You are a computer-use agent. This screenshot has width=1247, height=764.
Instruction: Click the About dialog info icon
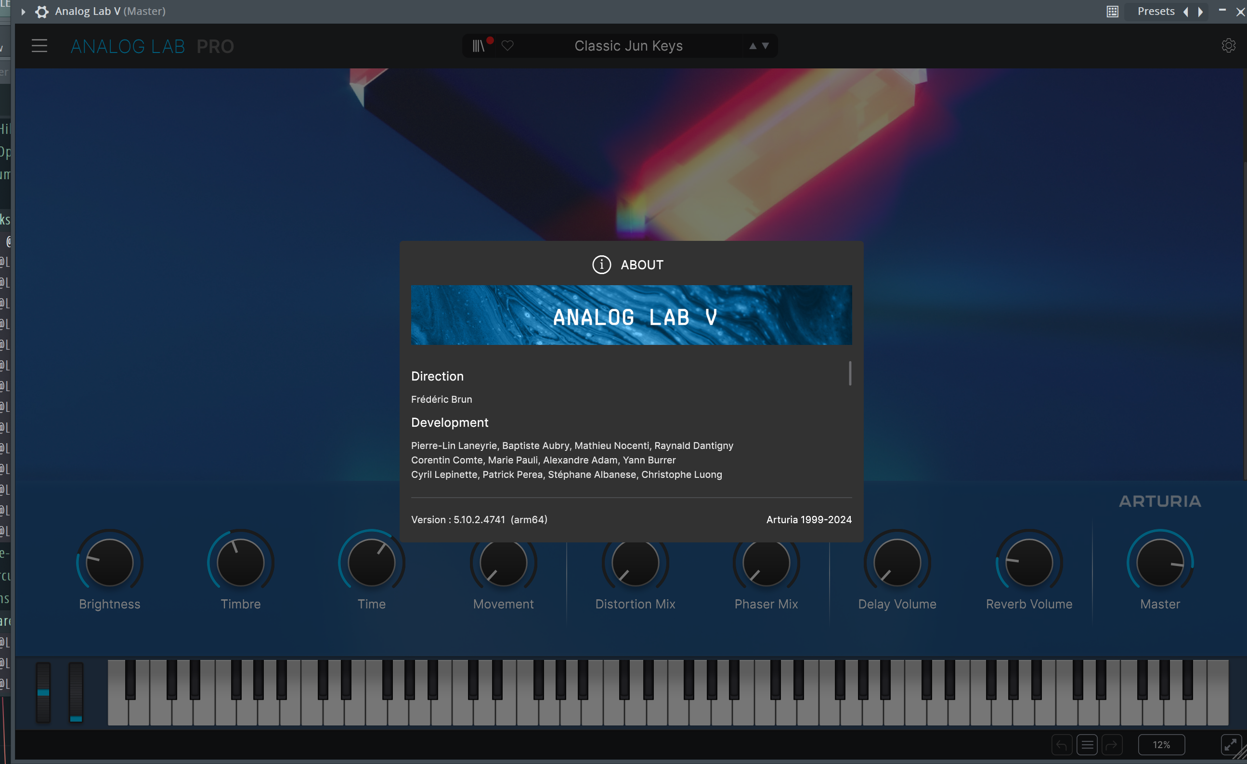tap(601, 264)
